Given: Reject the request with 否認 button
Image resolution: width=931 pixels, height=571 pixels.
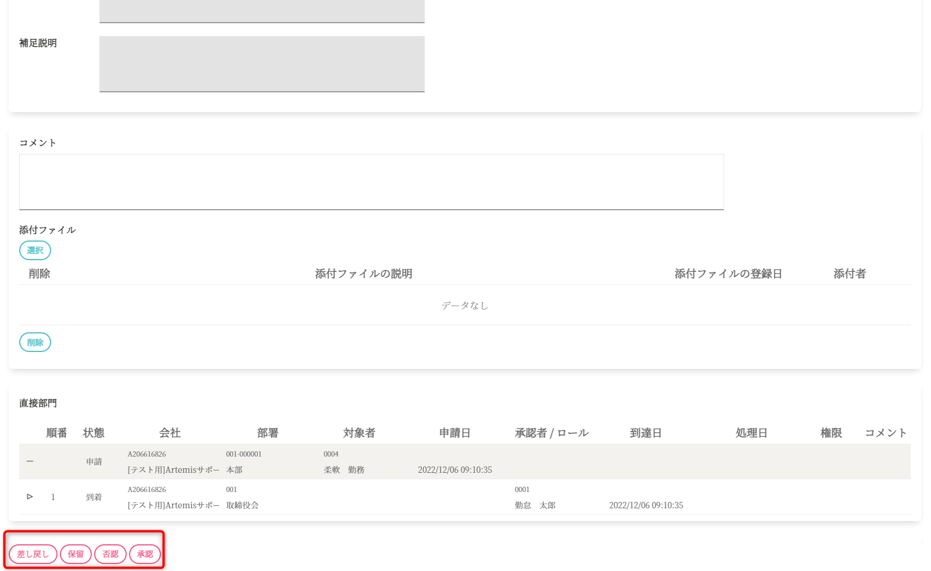Looking at the screenshot, I should click(x=110, y=554).
